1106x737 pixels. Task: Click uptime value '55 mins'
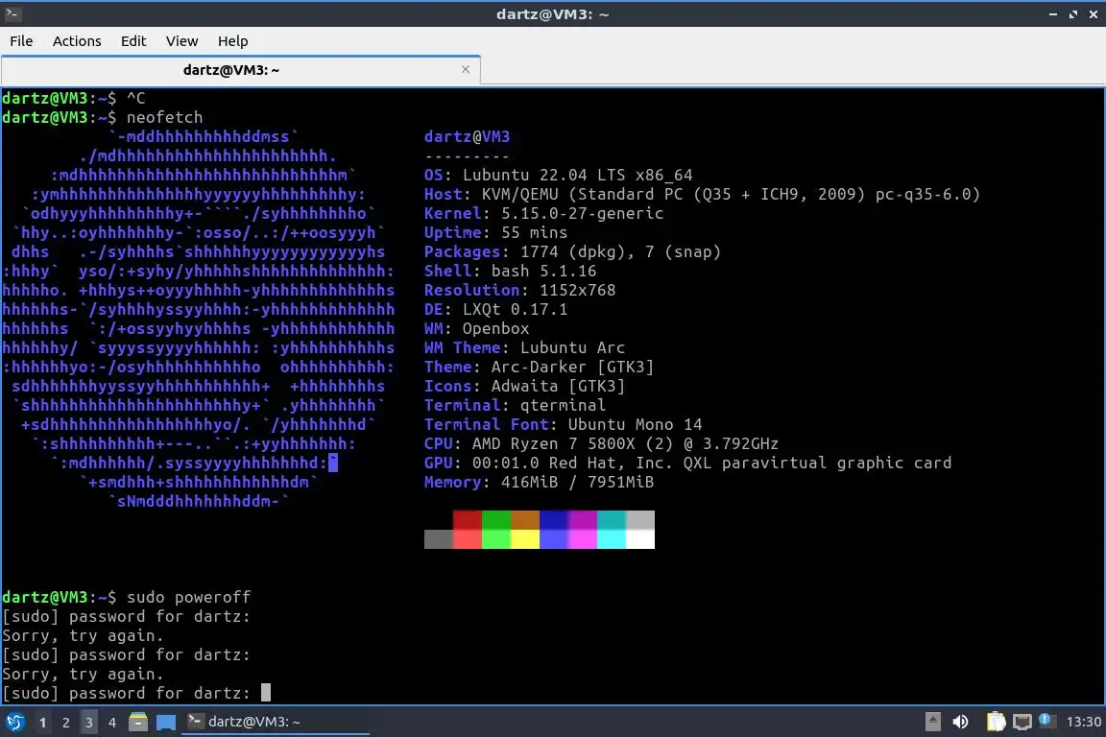(x=535, y=233)
